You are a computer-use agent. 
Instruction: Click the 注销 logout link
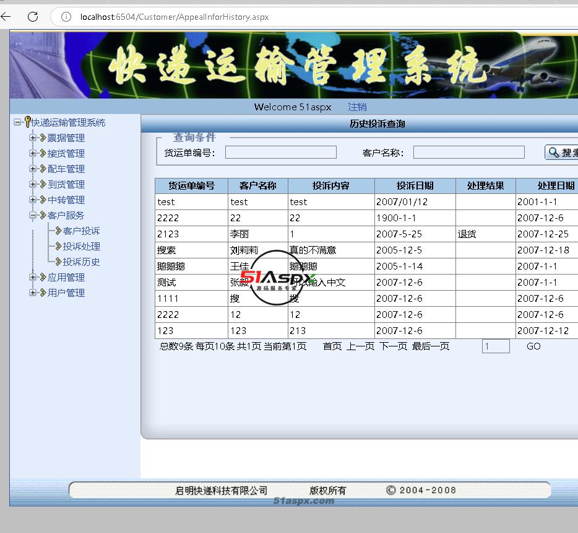click(357, 107)
